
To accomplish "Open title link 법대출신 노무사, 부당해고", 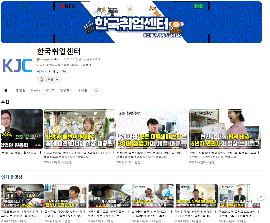I will (x=149, y=214).
